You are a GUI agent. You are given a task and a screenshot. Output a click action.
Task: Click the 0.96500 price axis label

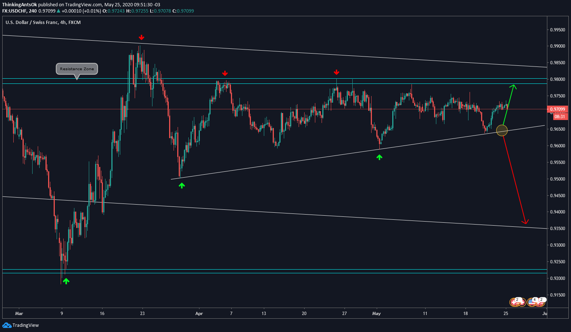click(x=557, y=129)
